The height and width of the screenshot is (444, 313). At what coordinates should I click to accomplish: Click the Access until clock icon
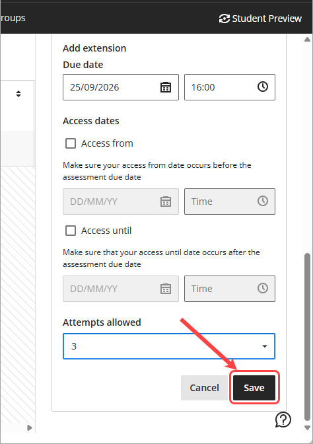click(x=263, y=288)
